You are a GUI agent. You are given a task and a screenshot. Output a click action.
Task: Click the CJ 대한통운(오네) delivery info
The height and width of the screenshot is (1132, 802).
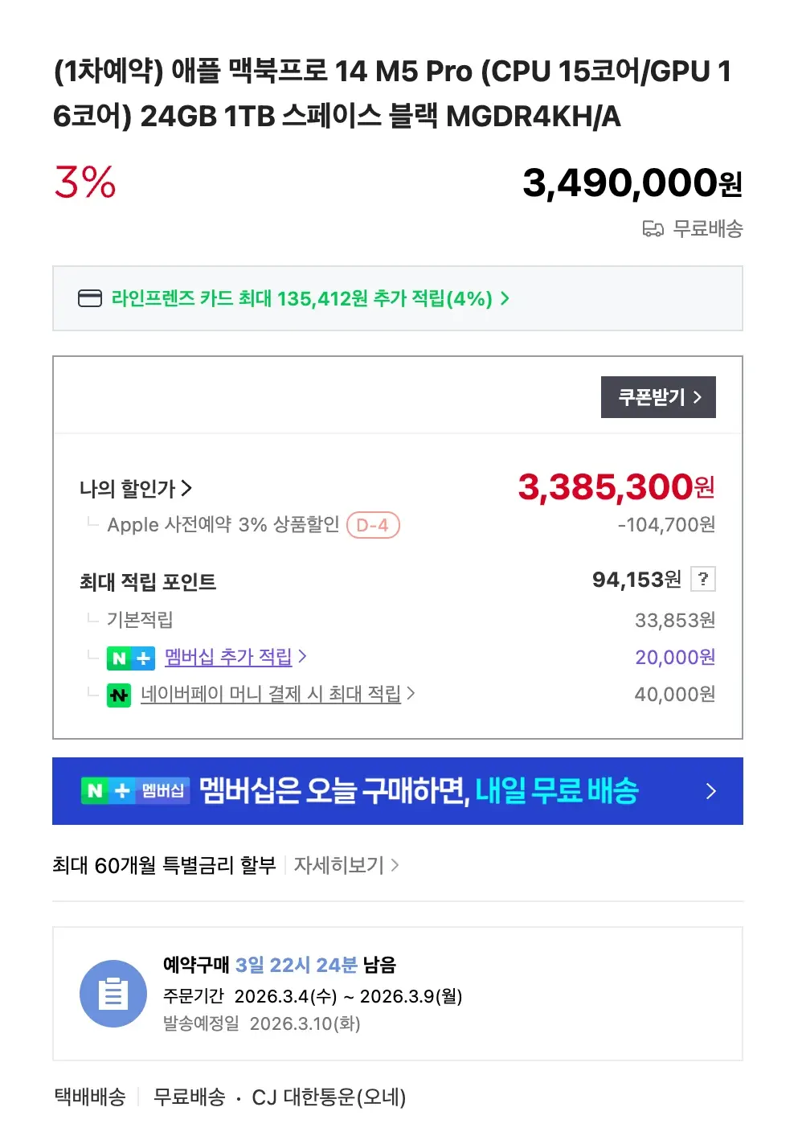[x=329, y=1097]
